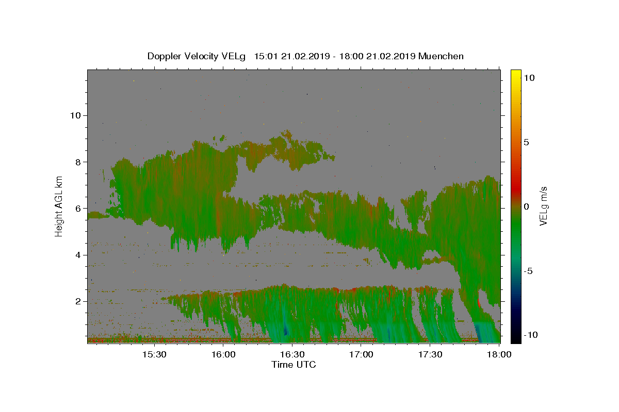619x412 pixels.
Task: Click the height tick label 10
Action: (x=75, y=115)
